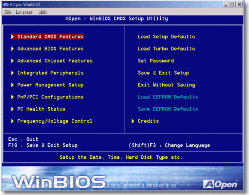Click F10 : Save & Exit Setup hint
The height and width of the screenshot is (195, 249).
point(43,145)
